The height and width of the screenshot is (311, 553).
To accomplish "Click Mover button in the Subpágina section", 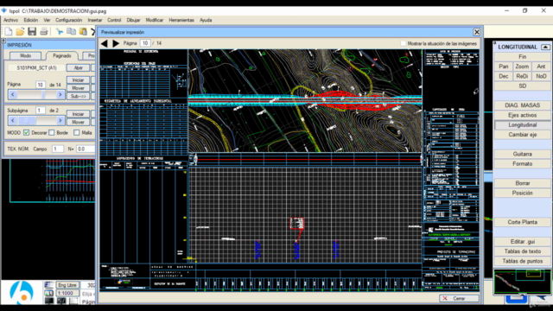I will click(x=78, y=122).
